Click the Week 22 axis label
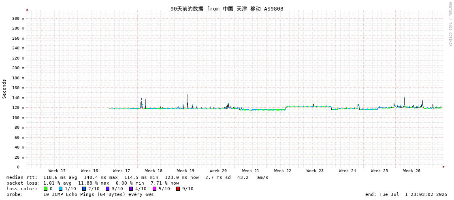 pos(283,171)
